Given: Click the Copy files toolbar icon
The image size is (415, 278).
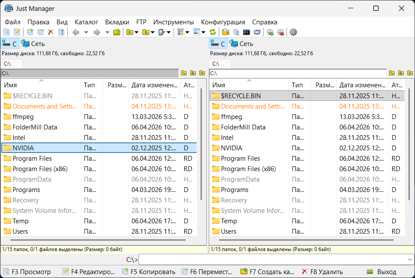Looking at the screenshot, I should (x=30, y=32).
